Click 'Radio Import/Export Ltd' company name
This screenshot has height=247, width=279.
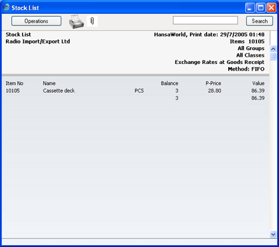click(x=38, y=41)
